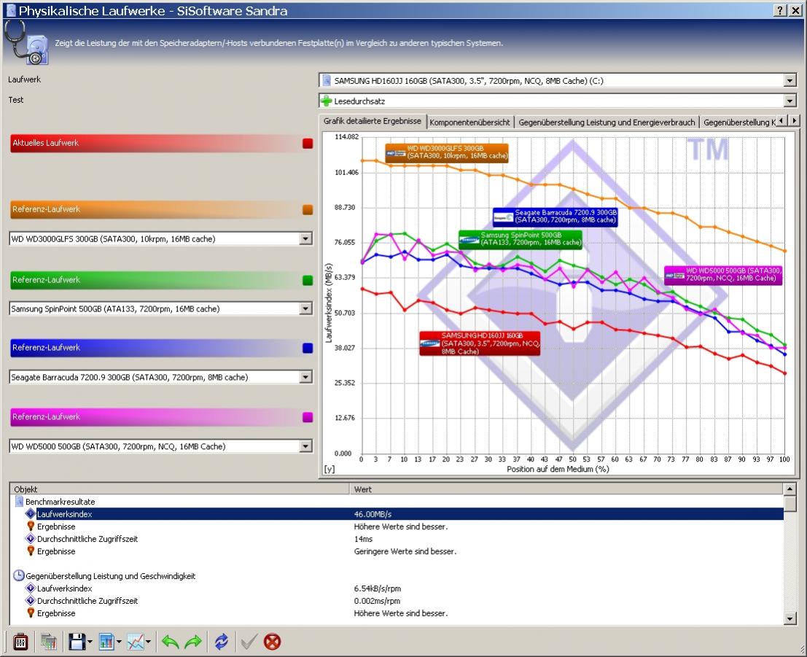The width and height of the screenshot is (807, 657).
Task: Click pin icon beside 'Höhere Werte sind besser.' top
Action: (31, 526)
